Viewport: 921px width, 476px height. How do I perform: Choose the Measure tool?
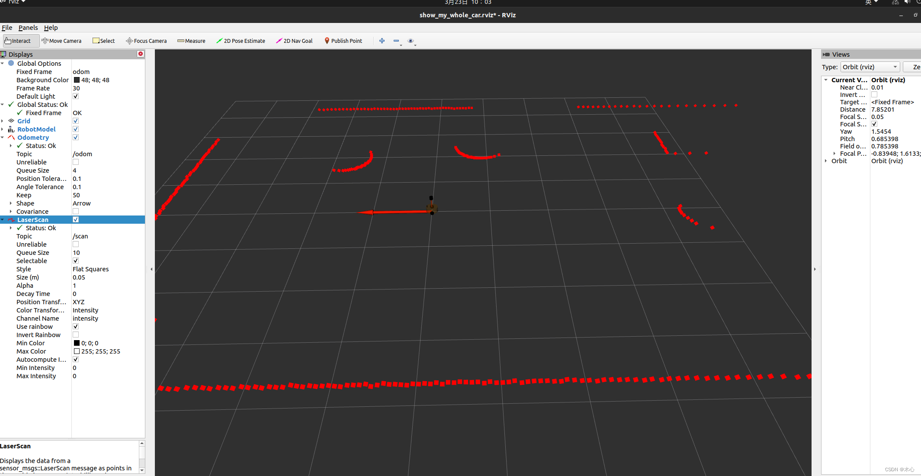tap(191, 41)
